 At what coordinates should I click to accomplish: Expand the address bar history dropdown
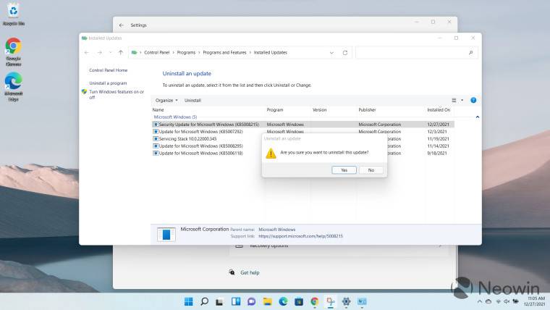331,52
